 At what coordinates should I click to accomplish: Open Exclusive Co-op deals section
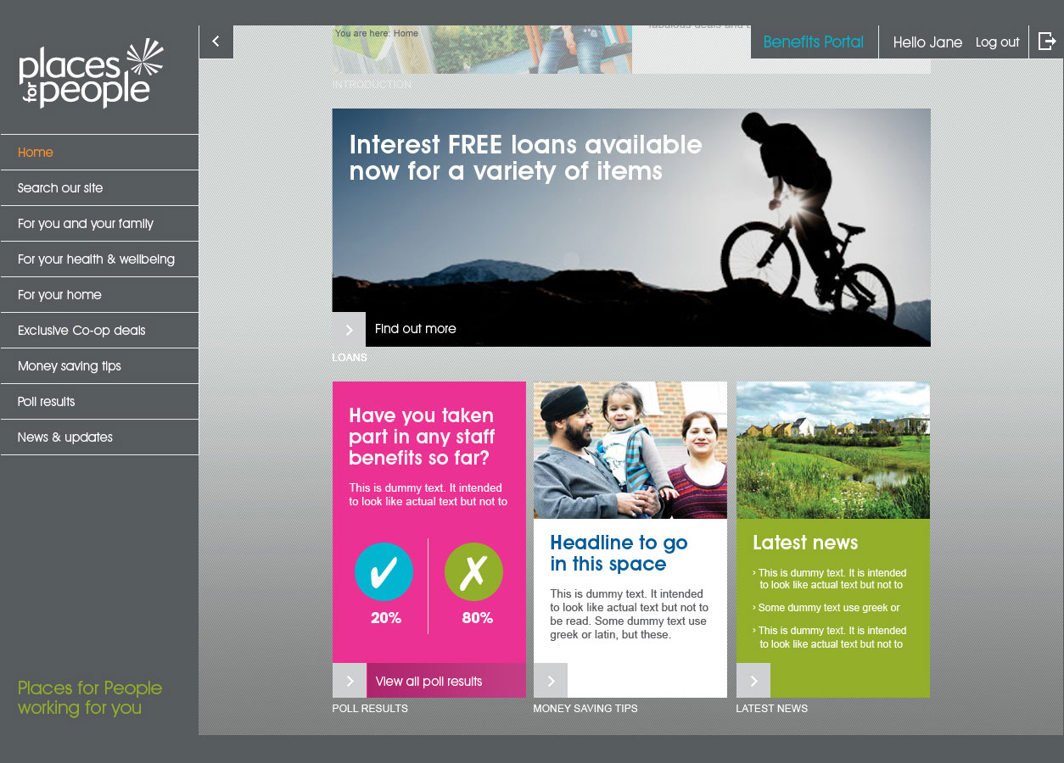pyautogui.click(x=81, y=331)
